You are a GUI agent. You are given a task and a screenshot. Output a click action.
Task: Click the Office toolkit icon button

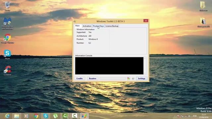pos(129,79)
